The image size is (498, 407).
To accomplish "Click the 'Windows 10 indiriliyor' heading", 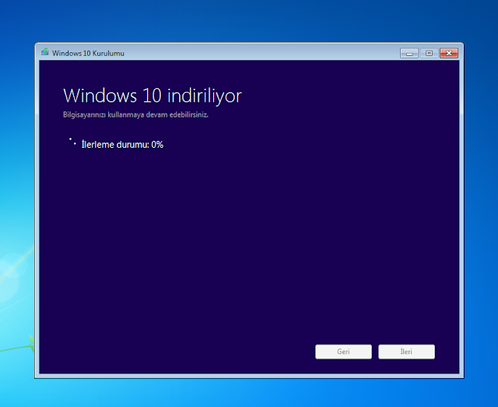I will (153, 95).
